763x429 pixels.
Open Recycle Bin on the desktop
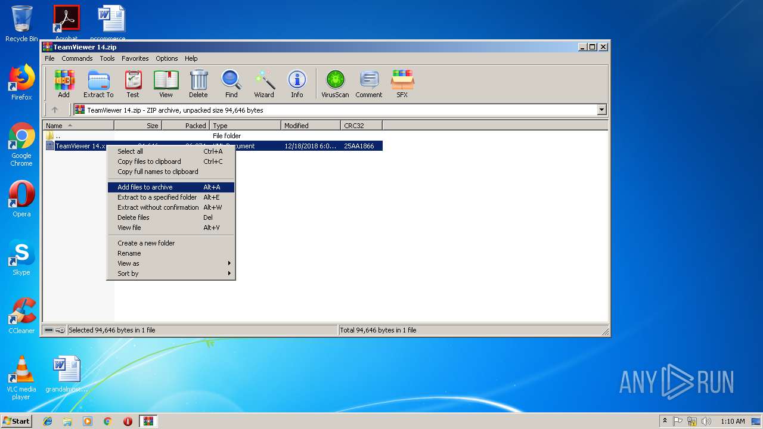coord(21,24)
